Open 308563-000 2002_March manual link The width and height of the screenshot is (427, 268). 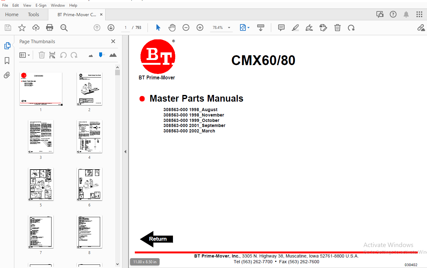[x=189, y=131]
